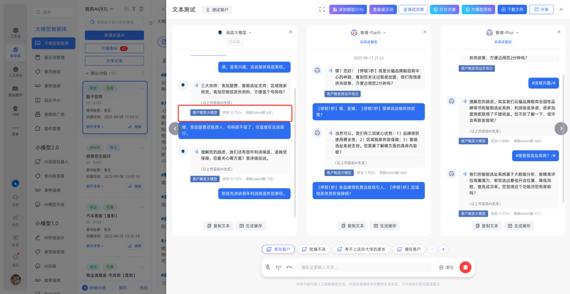Click the hang-up phone icon
This screenshot has width=570, height=294.
289,267
